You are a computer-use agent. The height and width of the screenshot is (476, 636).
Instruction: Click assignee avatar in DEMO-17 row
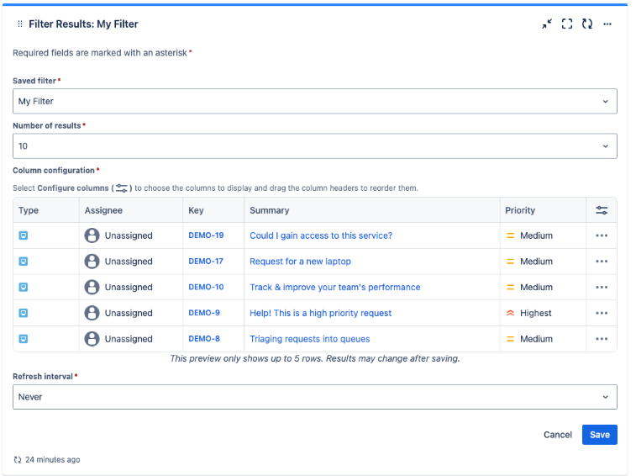[92, 262]
